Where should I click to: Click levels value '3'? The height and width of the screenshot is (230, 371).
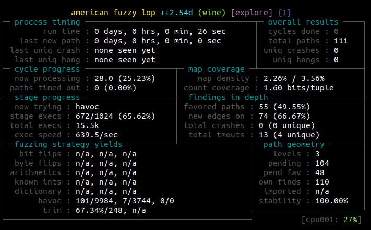pos(317,154)
